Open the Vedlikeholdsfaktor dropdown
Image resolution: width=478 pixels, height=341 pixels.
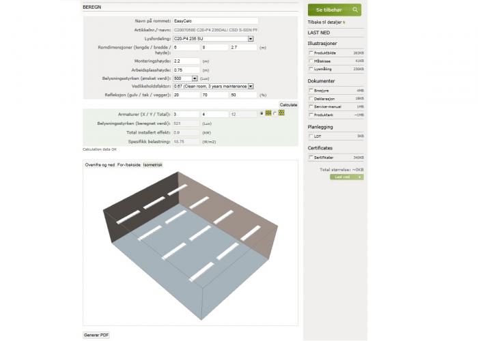[x=251, y=86]
